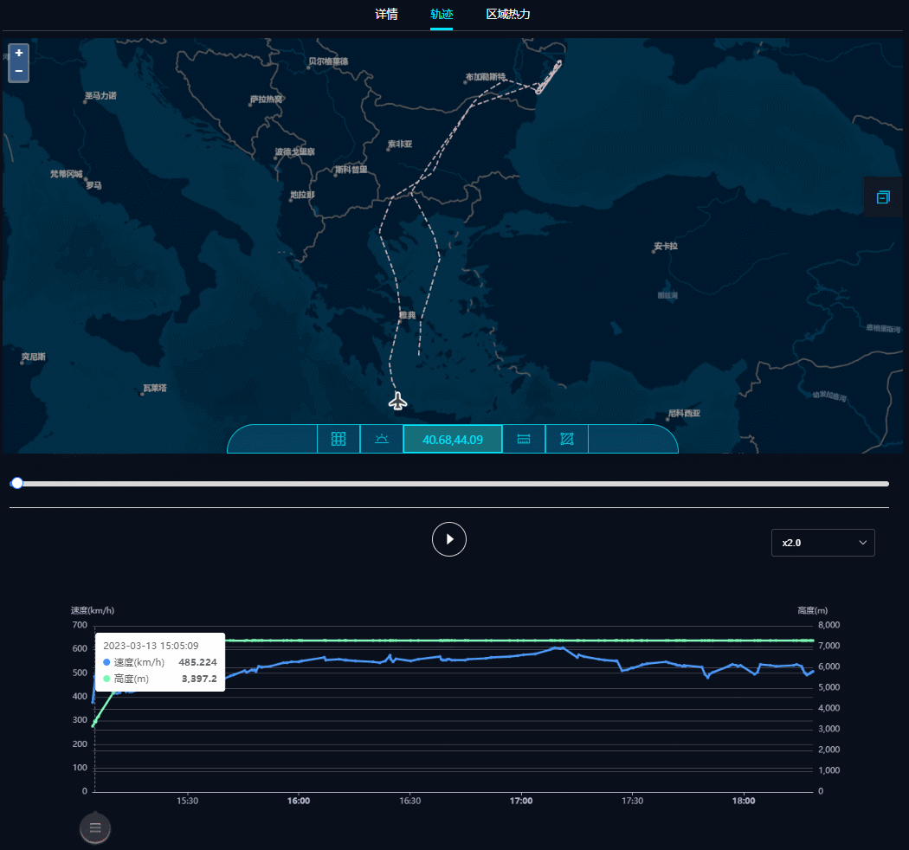
Task: Click the 16:00 time label on chart axis
Action: [x=299, y=801]
